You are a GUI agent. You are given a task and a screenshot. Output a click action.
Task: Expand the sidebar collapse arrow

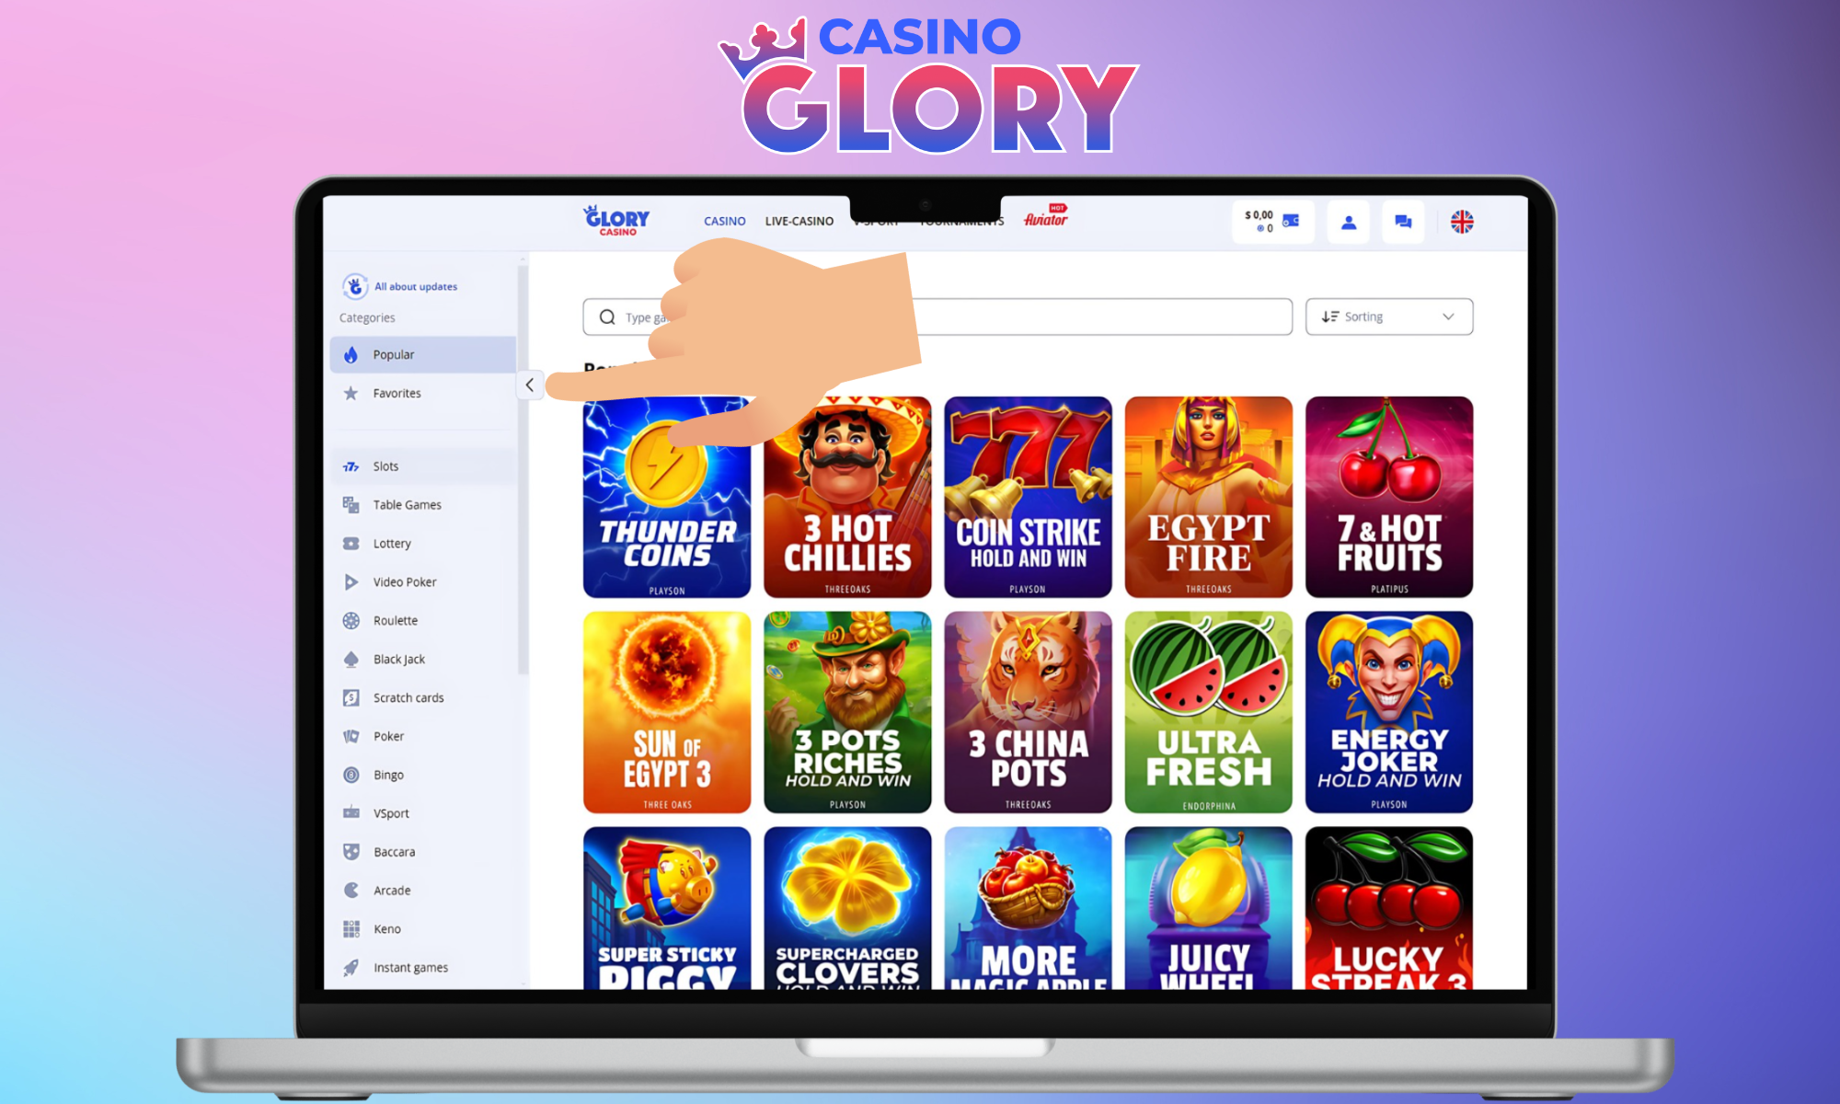[530, 383]
